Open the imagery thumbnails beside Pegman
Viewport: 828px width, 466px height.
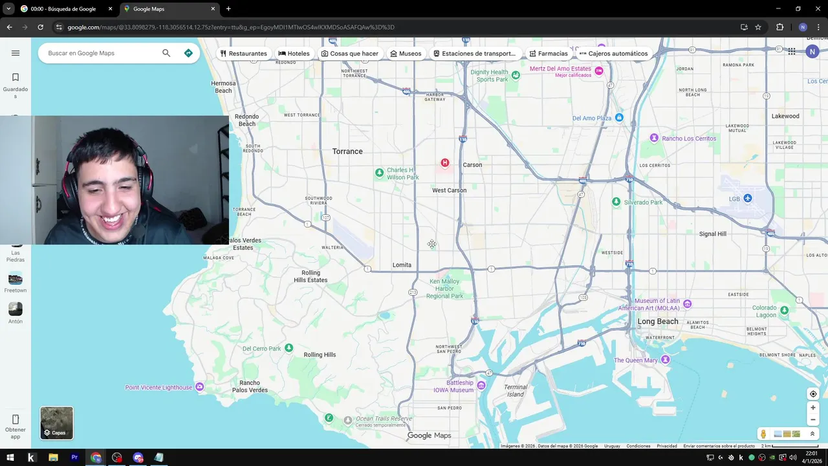pyautogui.click(x=787, y=434)
